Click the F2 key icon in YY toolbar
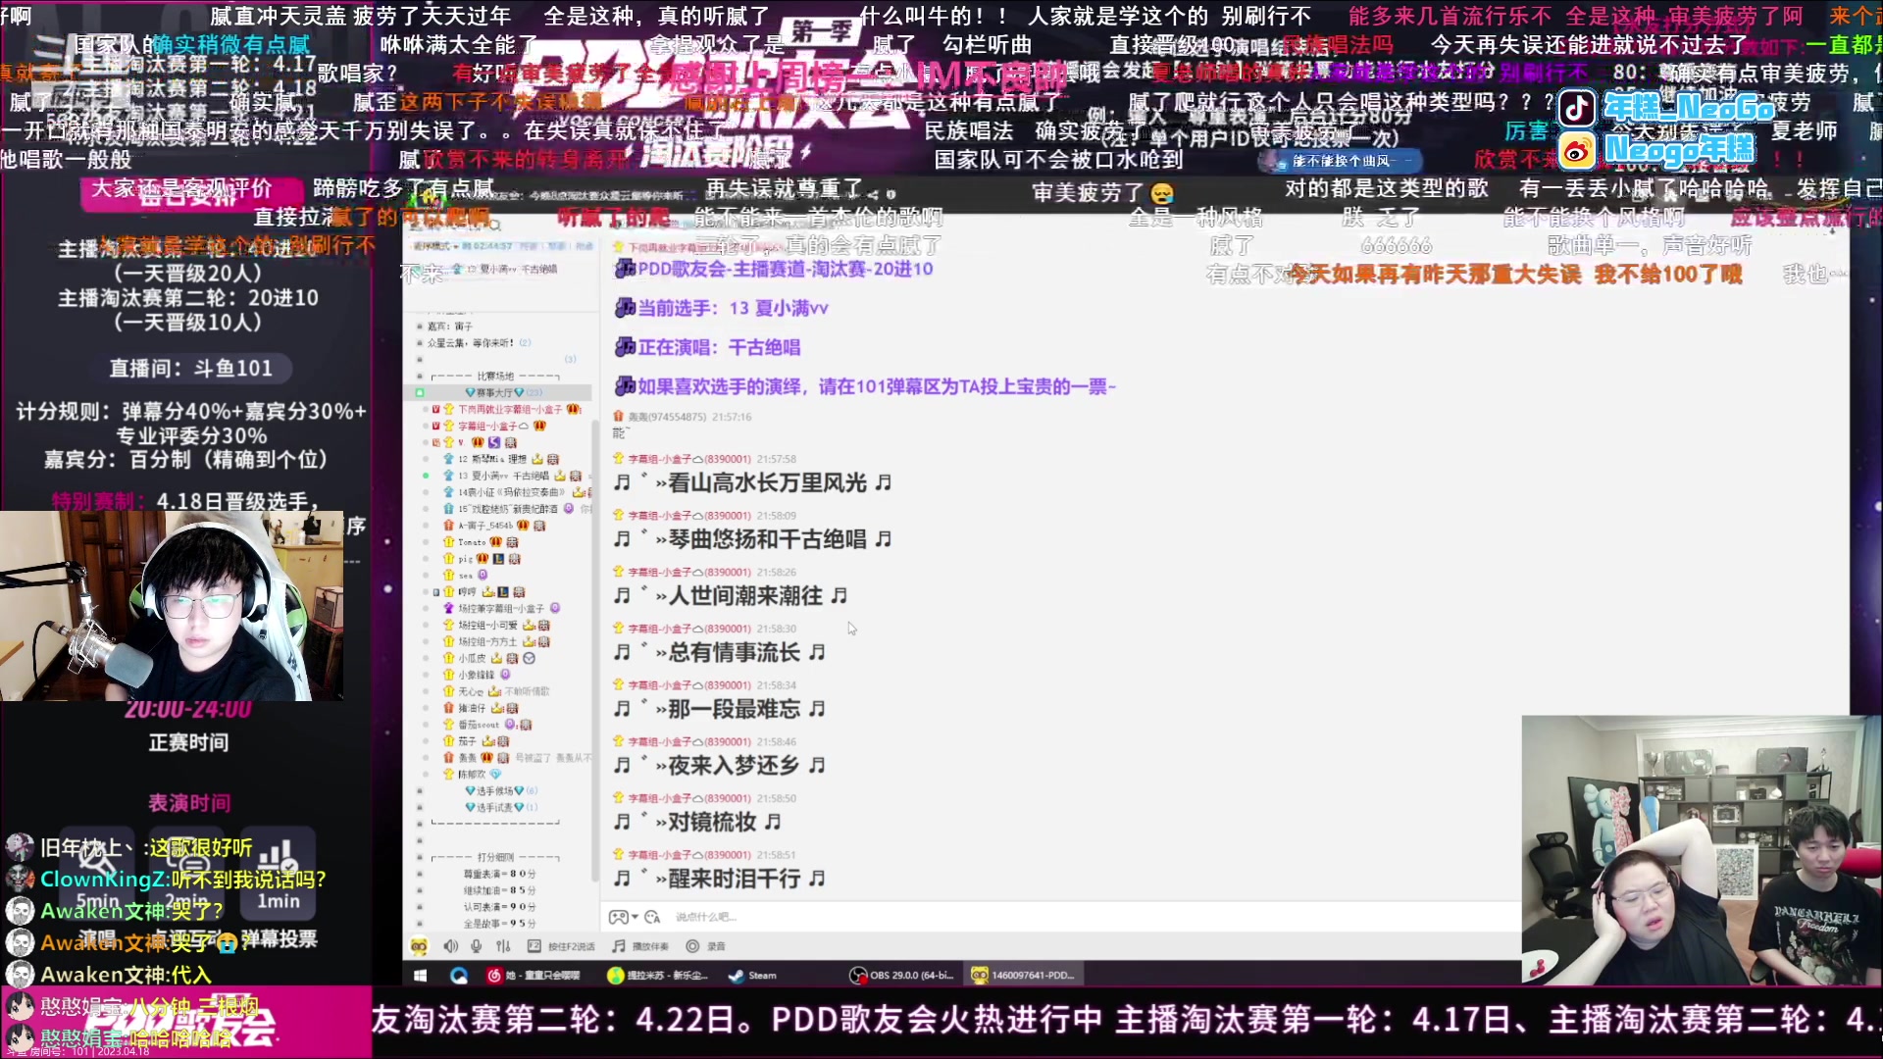The width and height of the screenshot is (1883, 1059). (x=534, y=946)
